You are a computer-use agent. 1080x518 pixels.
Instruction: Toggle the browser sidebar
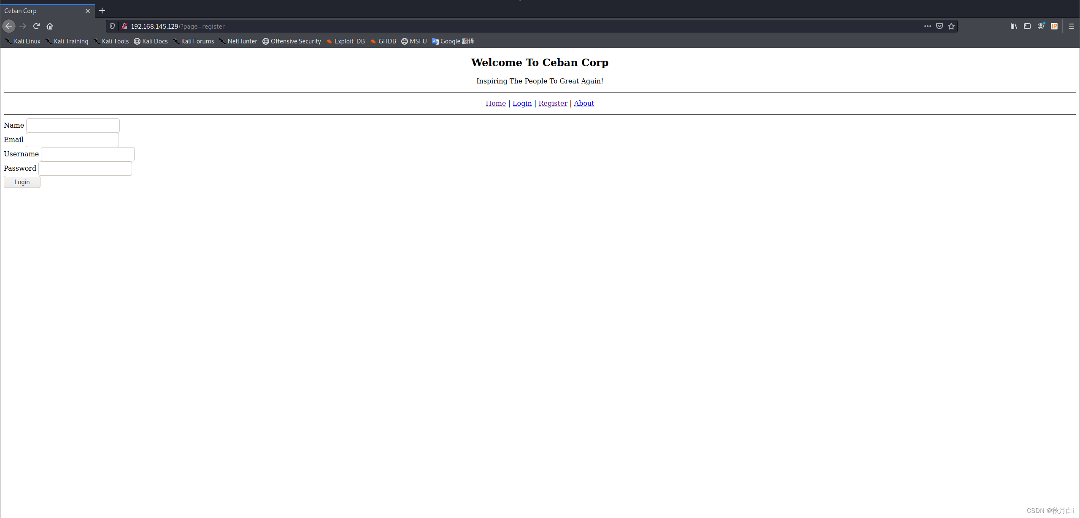1027,26
